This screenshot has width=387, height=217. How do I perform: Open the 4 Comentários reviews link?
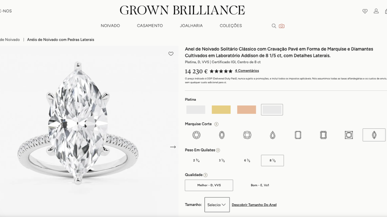point(247,71)
